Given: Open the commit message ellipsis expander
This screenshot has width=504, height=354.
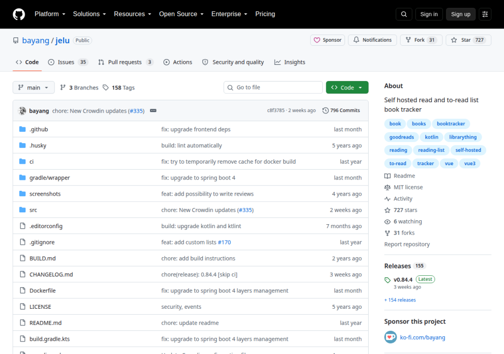Looking at the screenshot, I should coord(153,111).
